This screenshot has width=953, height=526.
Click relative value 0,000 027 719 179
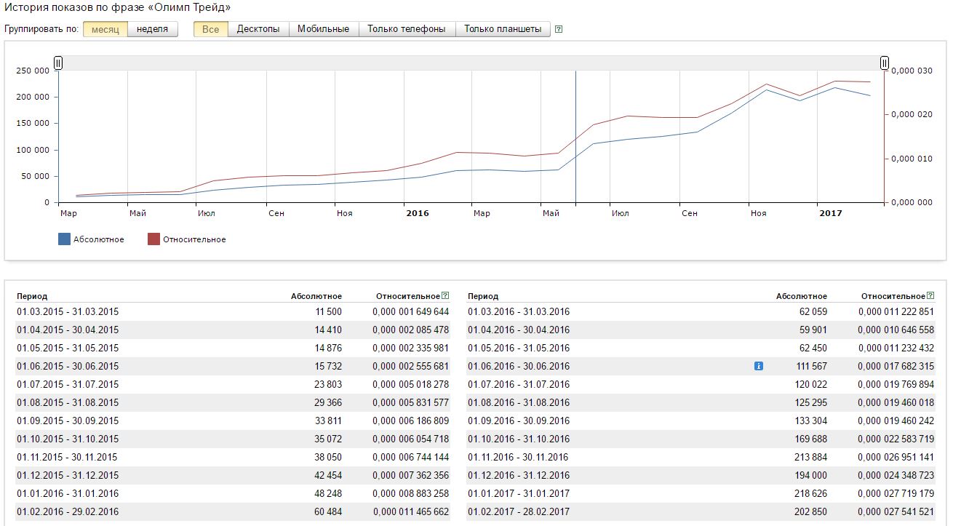tap(896, 493)
